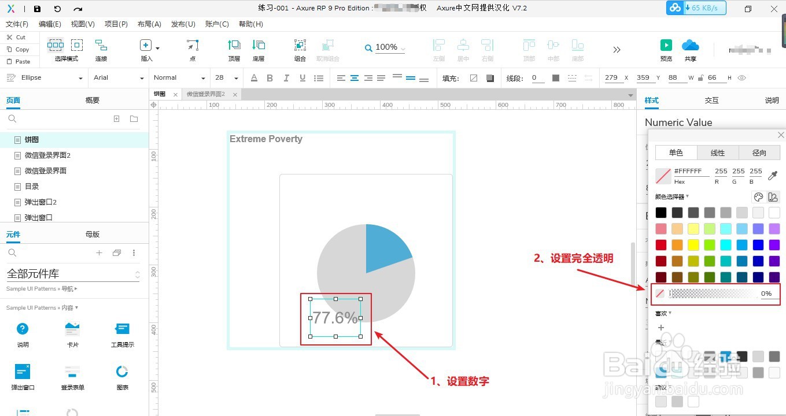Select the contained selection mode icon

pyautogui.click(x=77, y=45)
